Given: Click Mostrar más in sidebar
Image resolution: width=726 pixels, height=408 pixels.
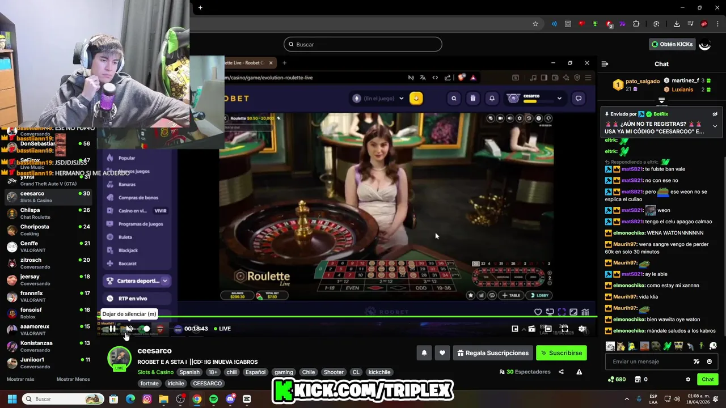Looking at the screenshot, I should point(20,379).
